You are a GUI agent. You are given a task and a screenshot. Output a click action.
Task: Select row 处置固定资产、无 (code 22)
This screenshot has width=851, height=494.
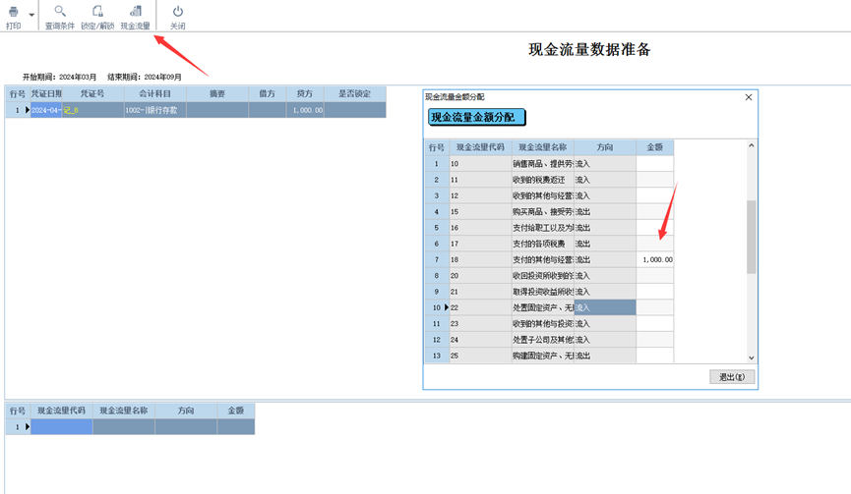pyautogui.click(x=549, y=307)
